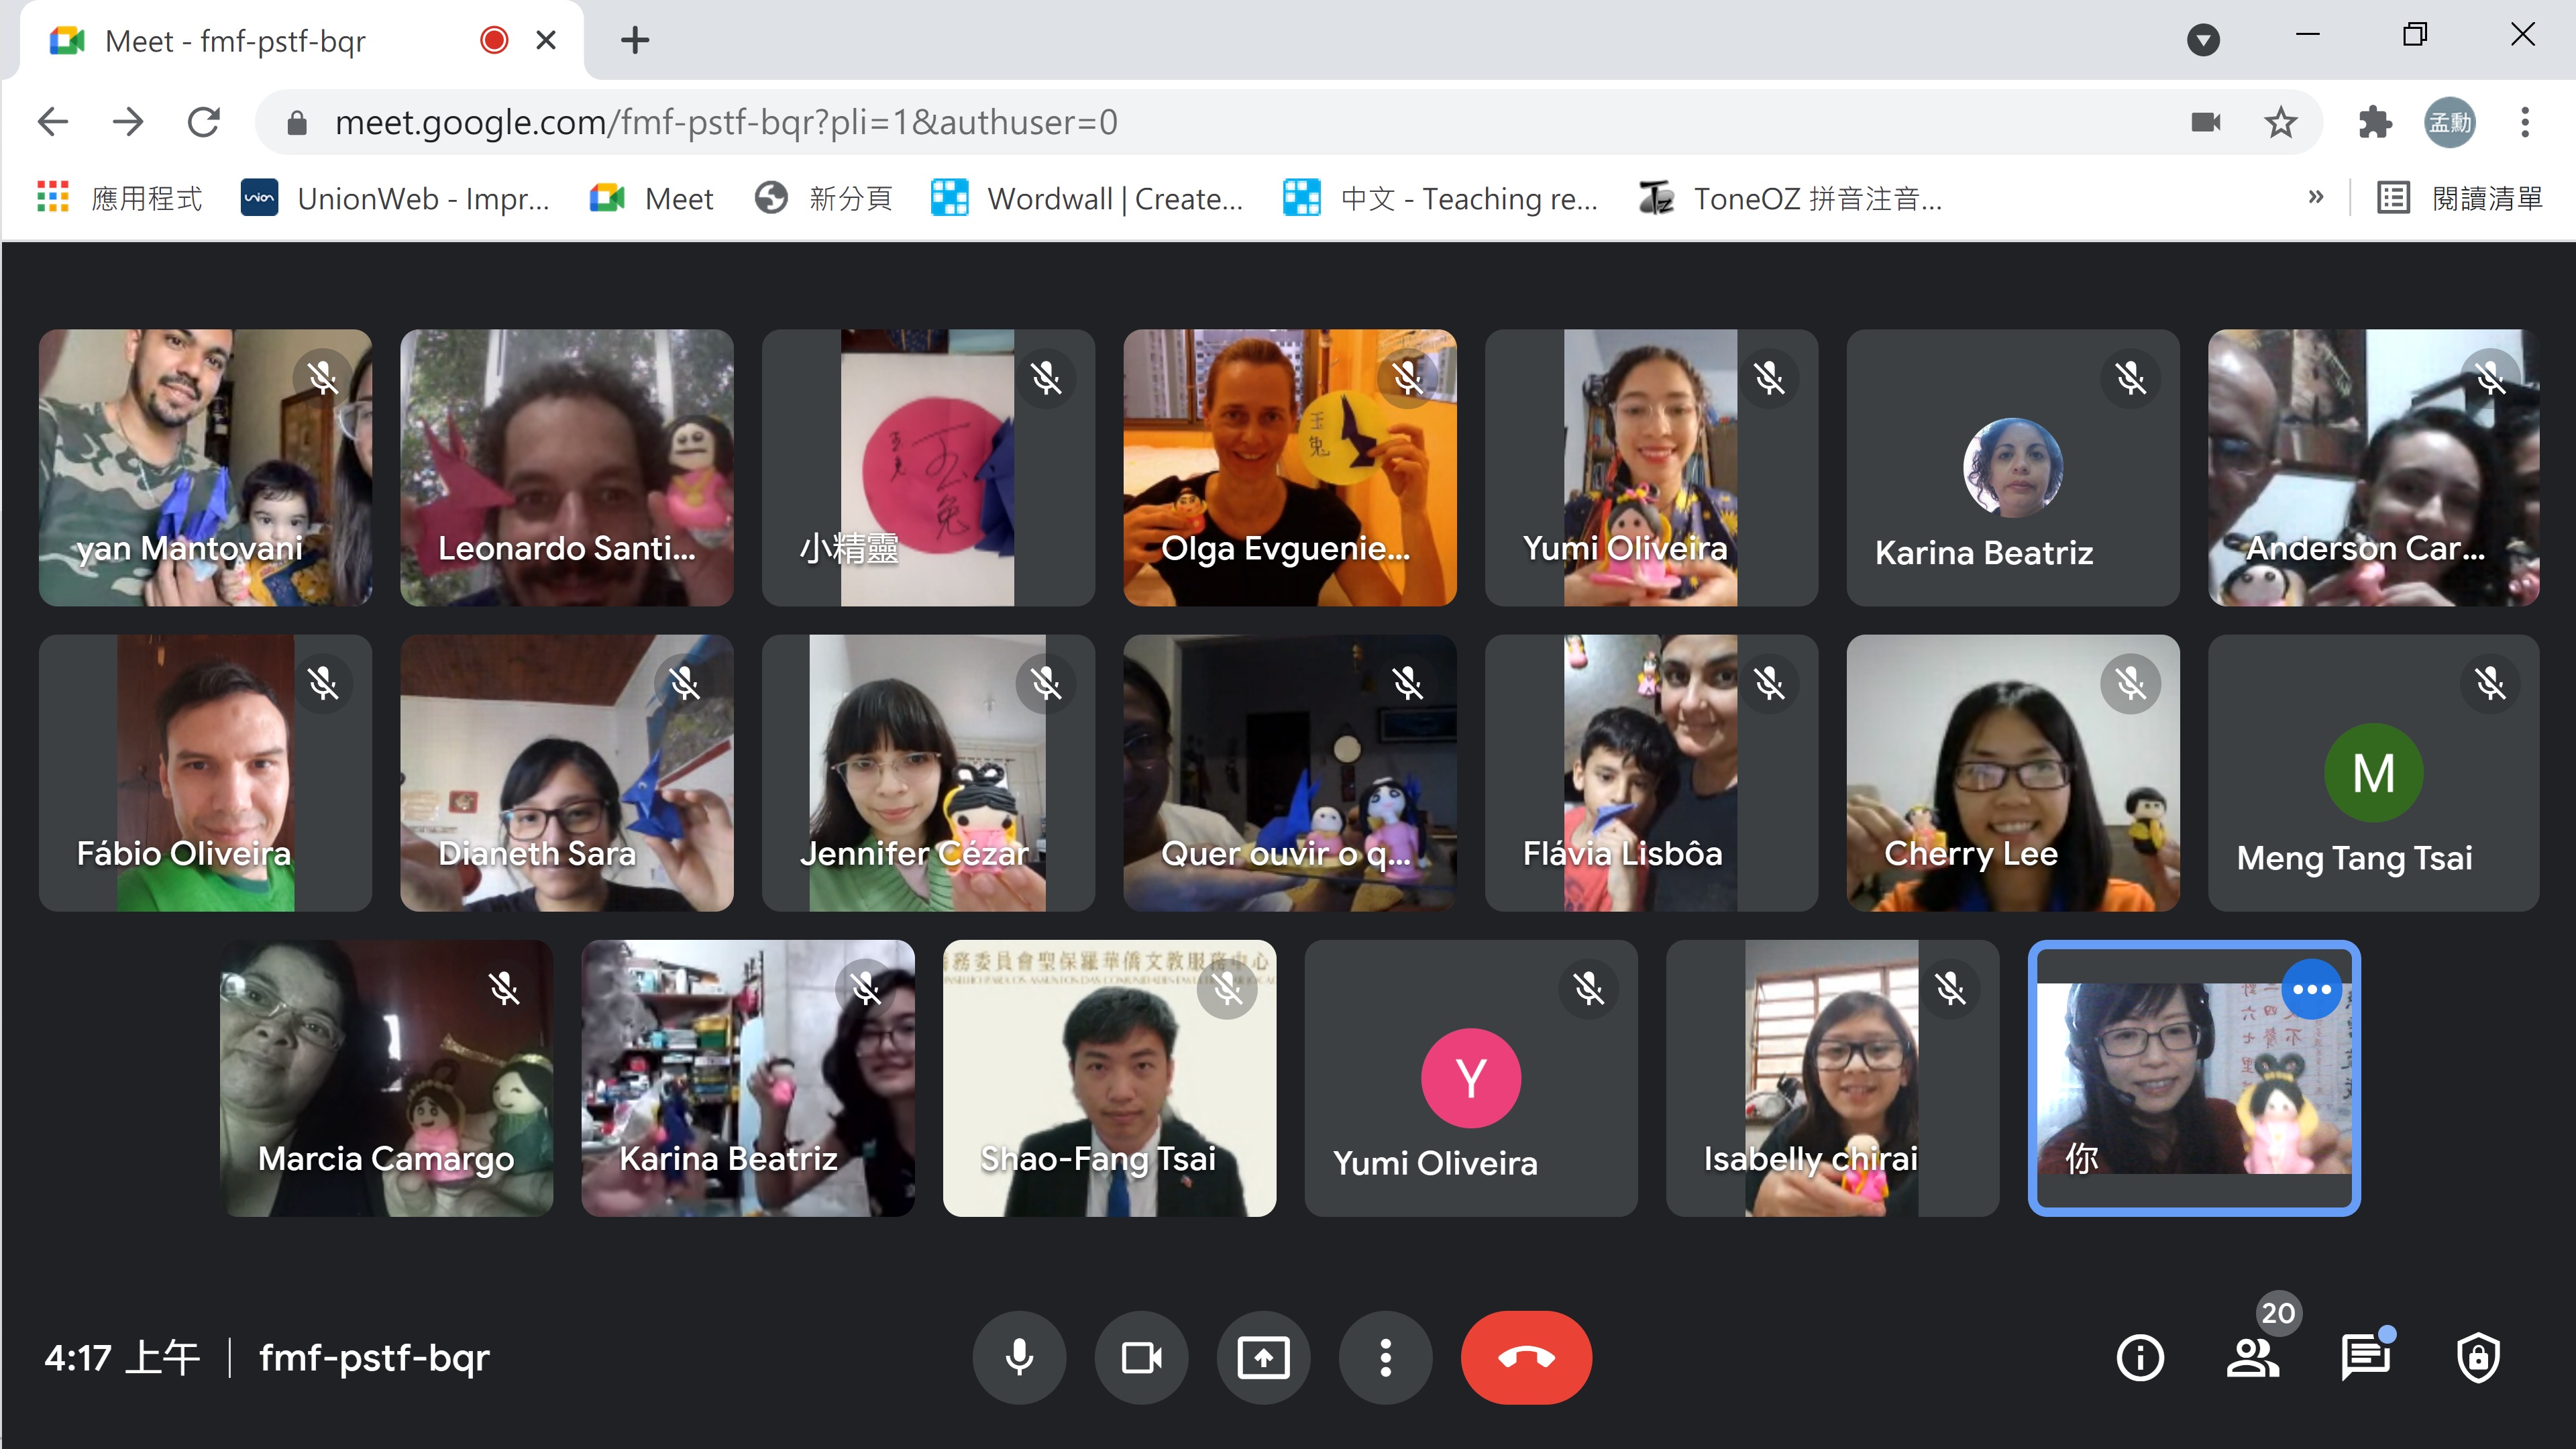
Task: Open a new browser tab
Action: 635,40
